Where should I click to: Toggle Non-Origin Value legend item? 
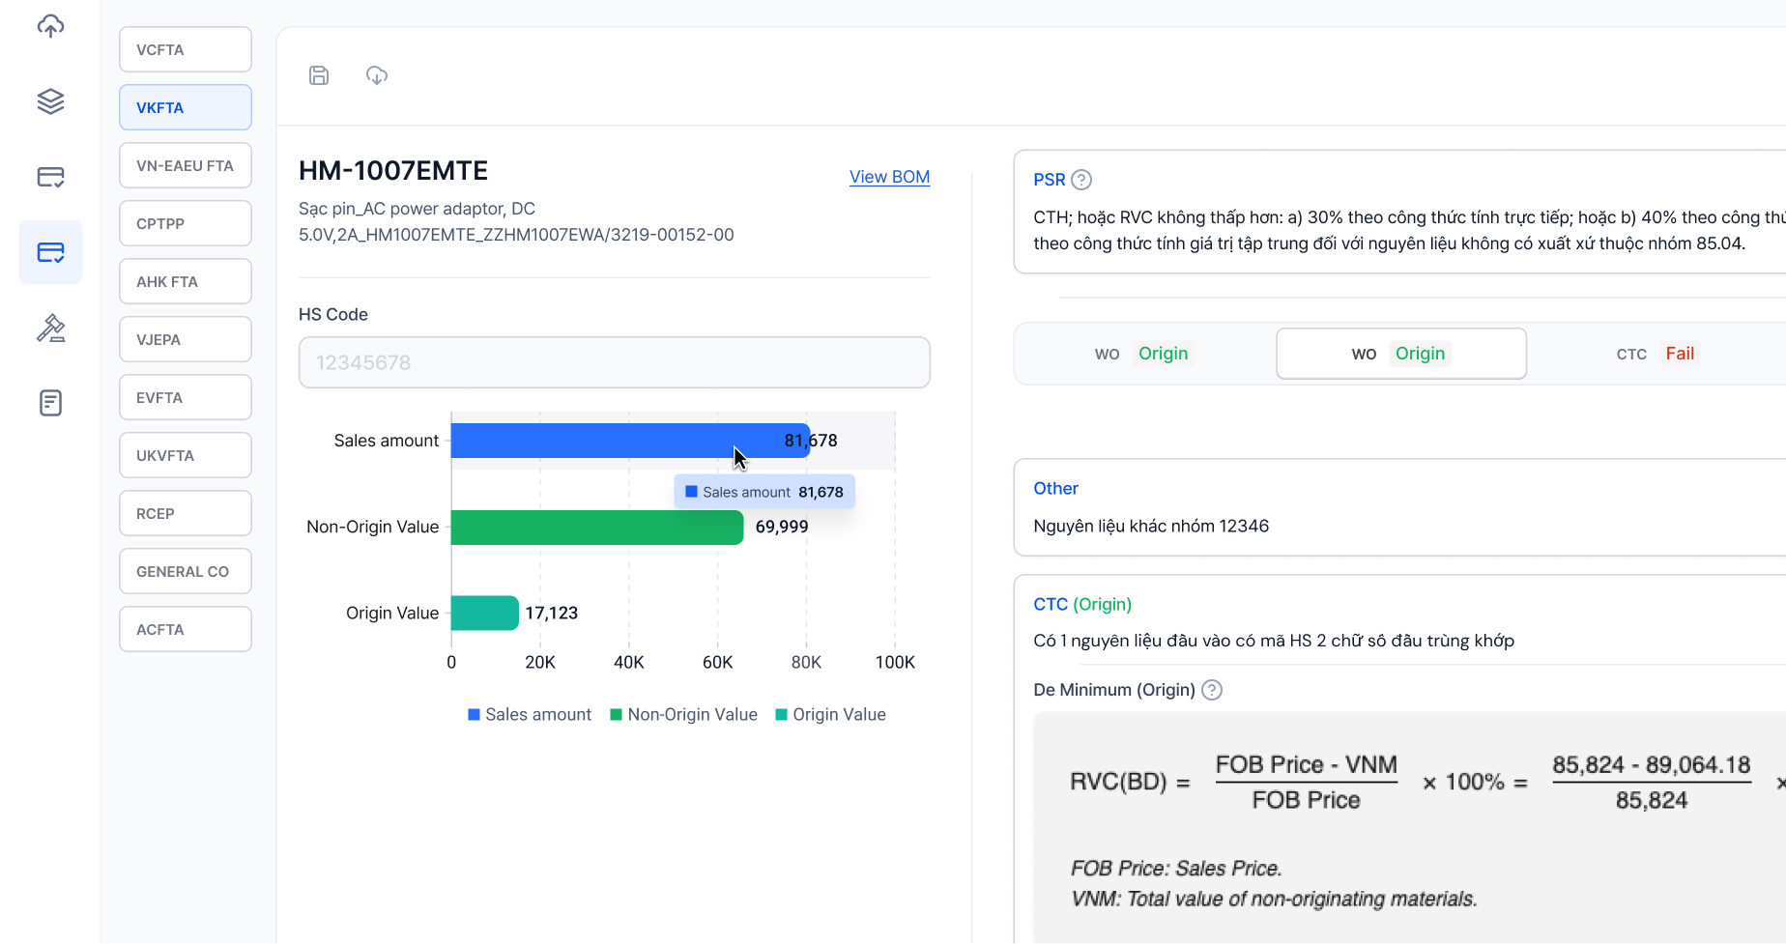pos(683,715)
